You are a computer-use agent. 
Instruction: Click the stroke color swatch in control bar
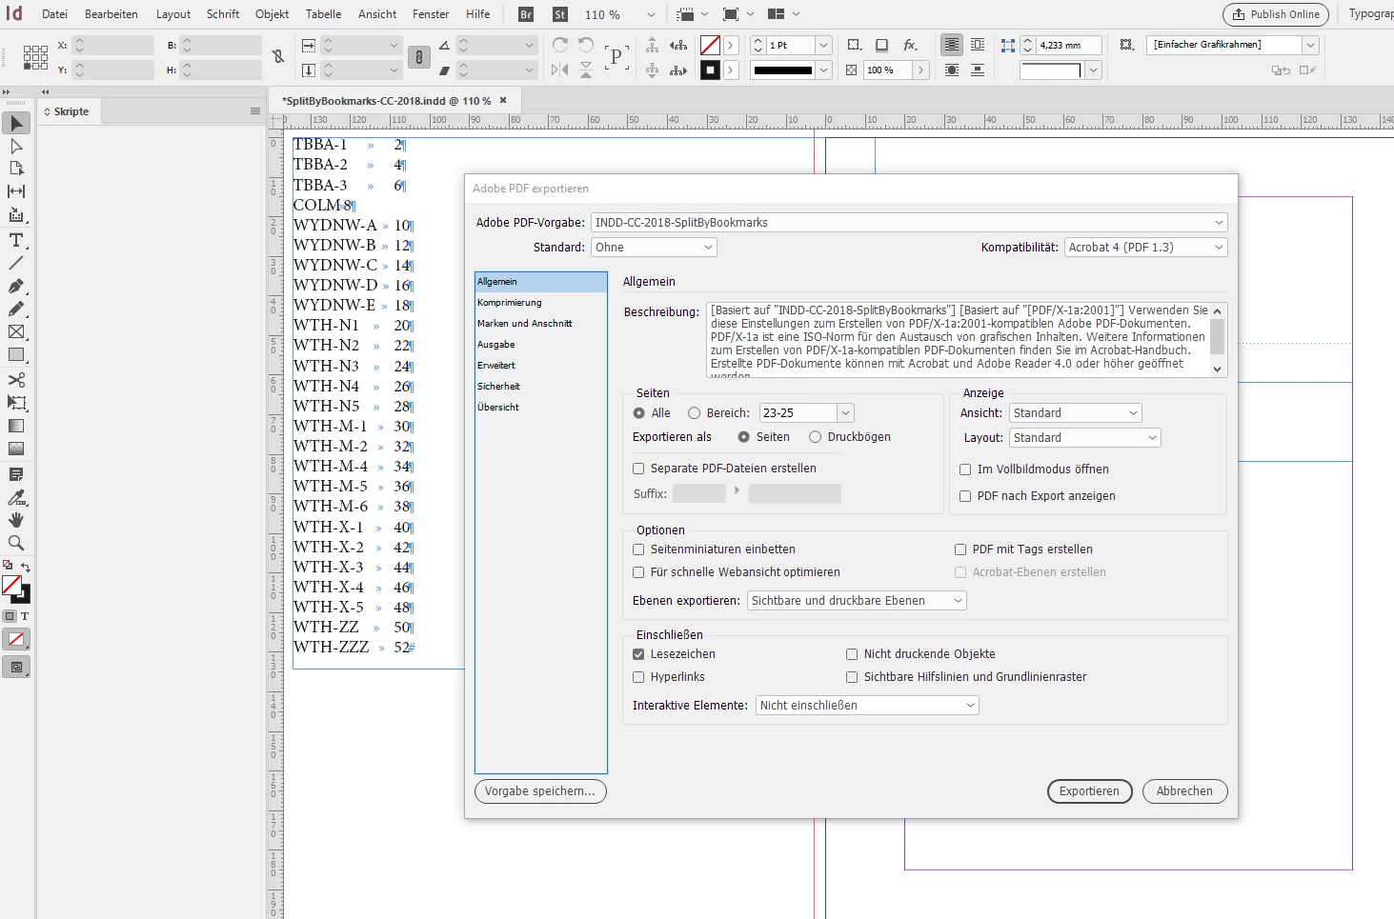click(710, 70)
